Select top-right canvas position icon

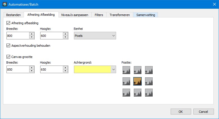149,70
